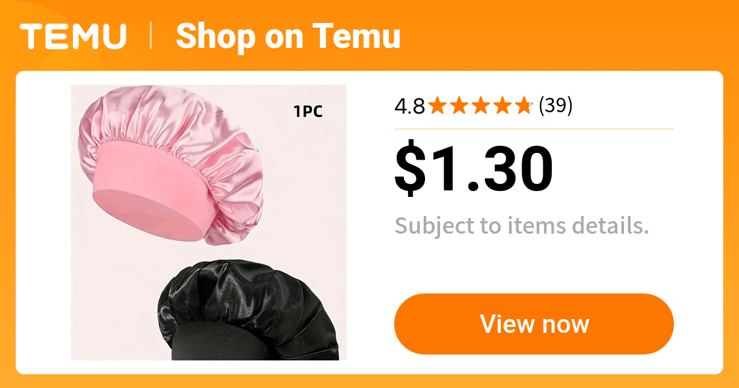739x388 pixels.
Task: Click the second orange rating star
Action: [x=459, y=106]
